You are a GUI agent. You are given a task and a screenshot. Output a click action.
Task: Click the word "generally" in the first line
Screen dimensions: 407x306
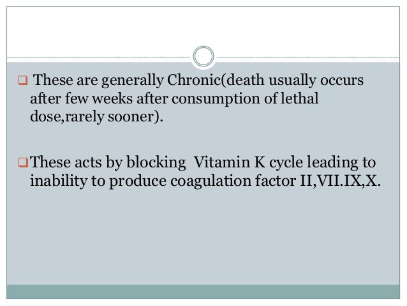point(133,80)
